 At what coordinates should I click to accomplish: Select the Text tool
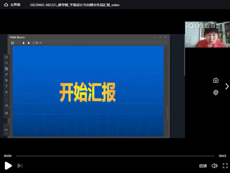click(x=7, y=86)
